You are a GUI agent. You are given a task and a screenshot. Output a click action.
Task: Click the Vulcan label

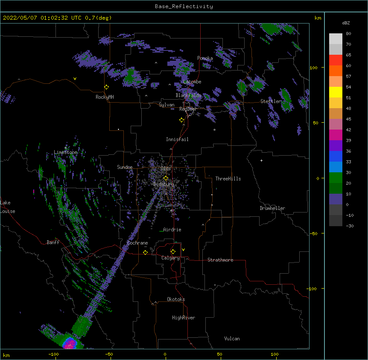[232, 339]
